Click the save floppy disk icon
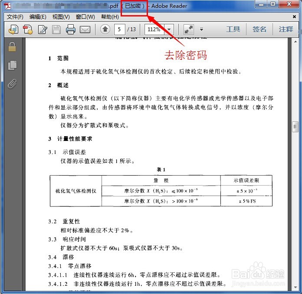The width and height of the screenshot is (302, 294). pos(56,29)
